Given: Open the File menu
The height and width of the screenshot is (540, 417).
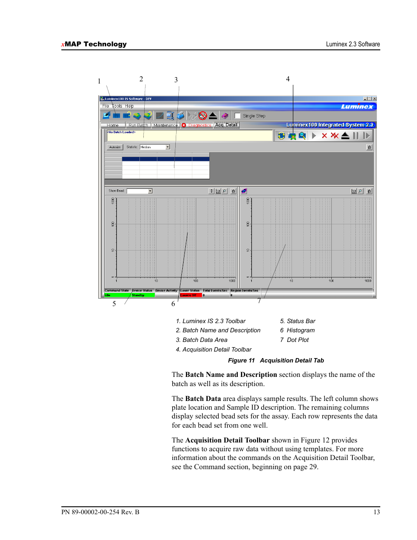Looking at the screenshot, I should pos(106,106).
